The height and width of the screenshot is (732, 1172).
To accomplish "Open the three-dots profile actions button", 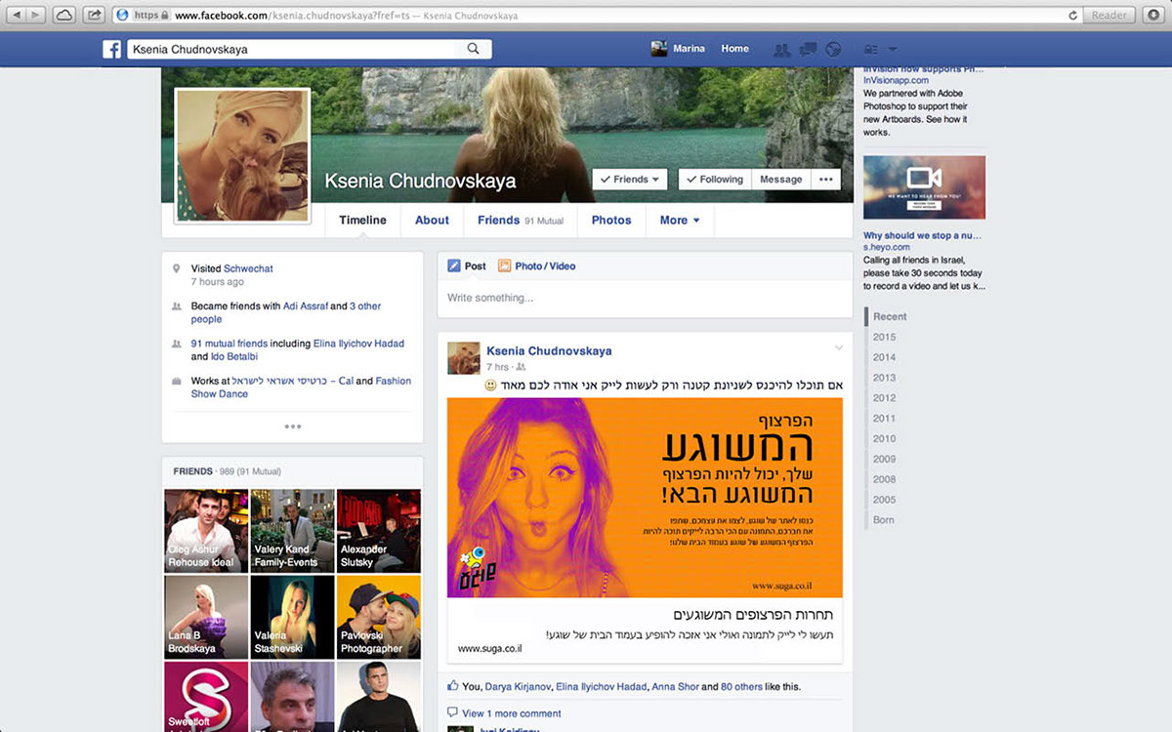I will [x=826, y=180].
